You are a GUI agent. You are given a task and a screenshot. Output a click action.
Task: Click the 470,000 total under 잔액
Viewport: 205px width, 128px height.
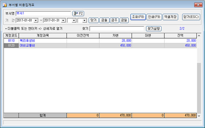(x=190, y=115)
